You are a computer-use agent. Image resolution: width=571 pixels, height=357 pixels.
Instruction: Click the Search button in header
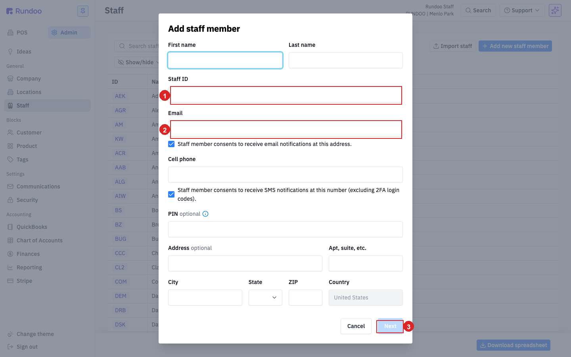click(478, 10)
